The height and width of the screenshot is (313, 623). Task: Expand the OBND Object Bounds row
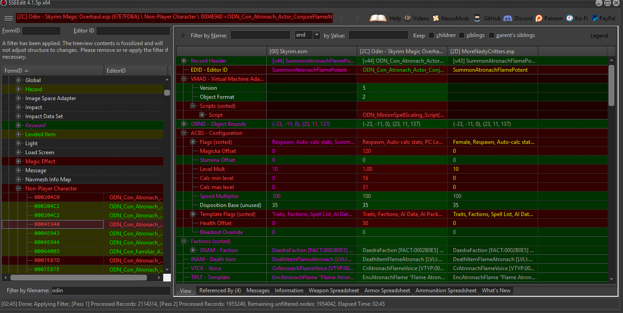184,124
